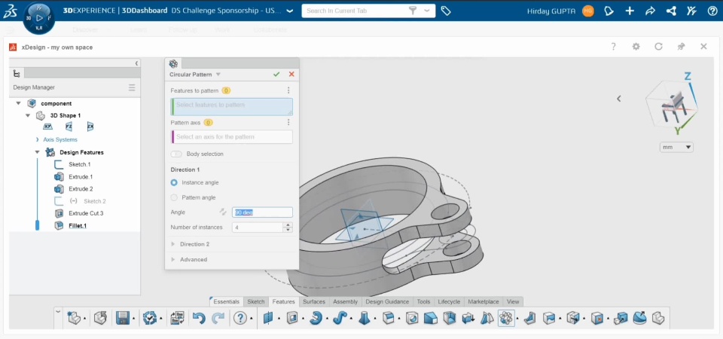Click the plus add icon in top bar
Screen dimensions: 723x339
630,11
